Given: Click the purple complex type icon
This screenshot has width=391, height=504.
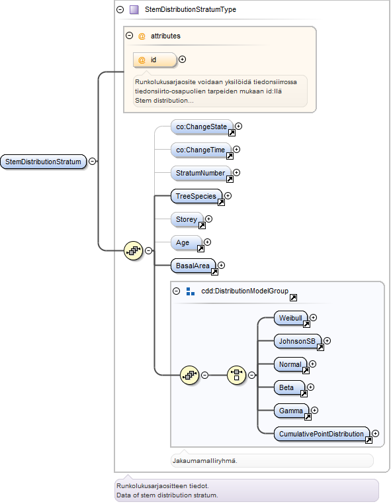Looking at the screenshot, I should 134,10.
